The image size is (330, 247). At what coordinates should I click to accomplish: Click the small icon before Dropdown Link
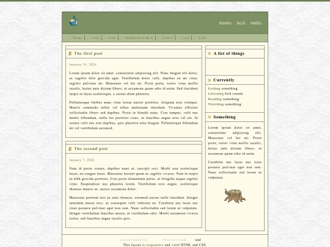(x=122, y=38)
